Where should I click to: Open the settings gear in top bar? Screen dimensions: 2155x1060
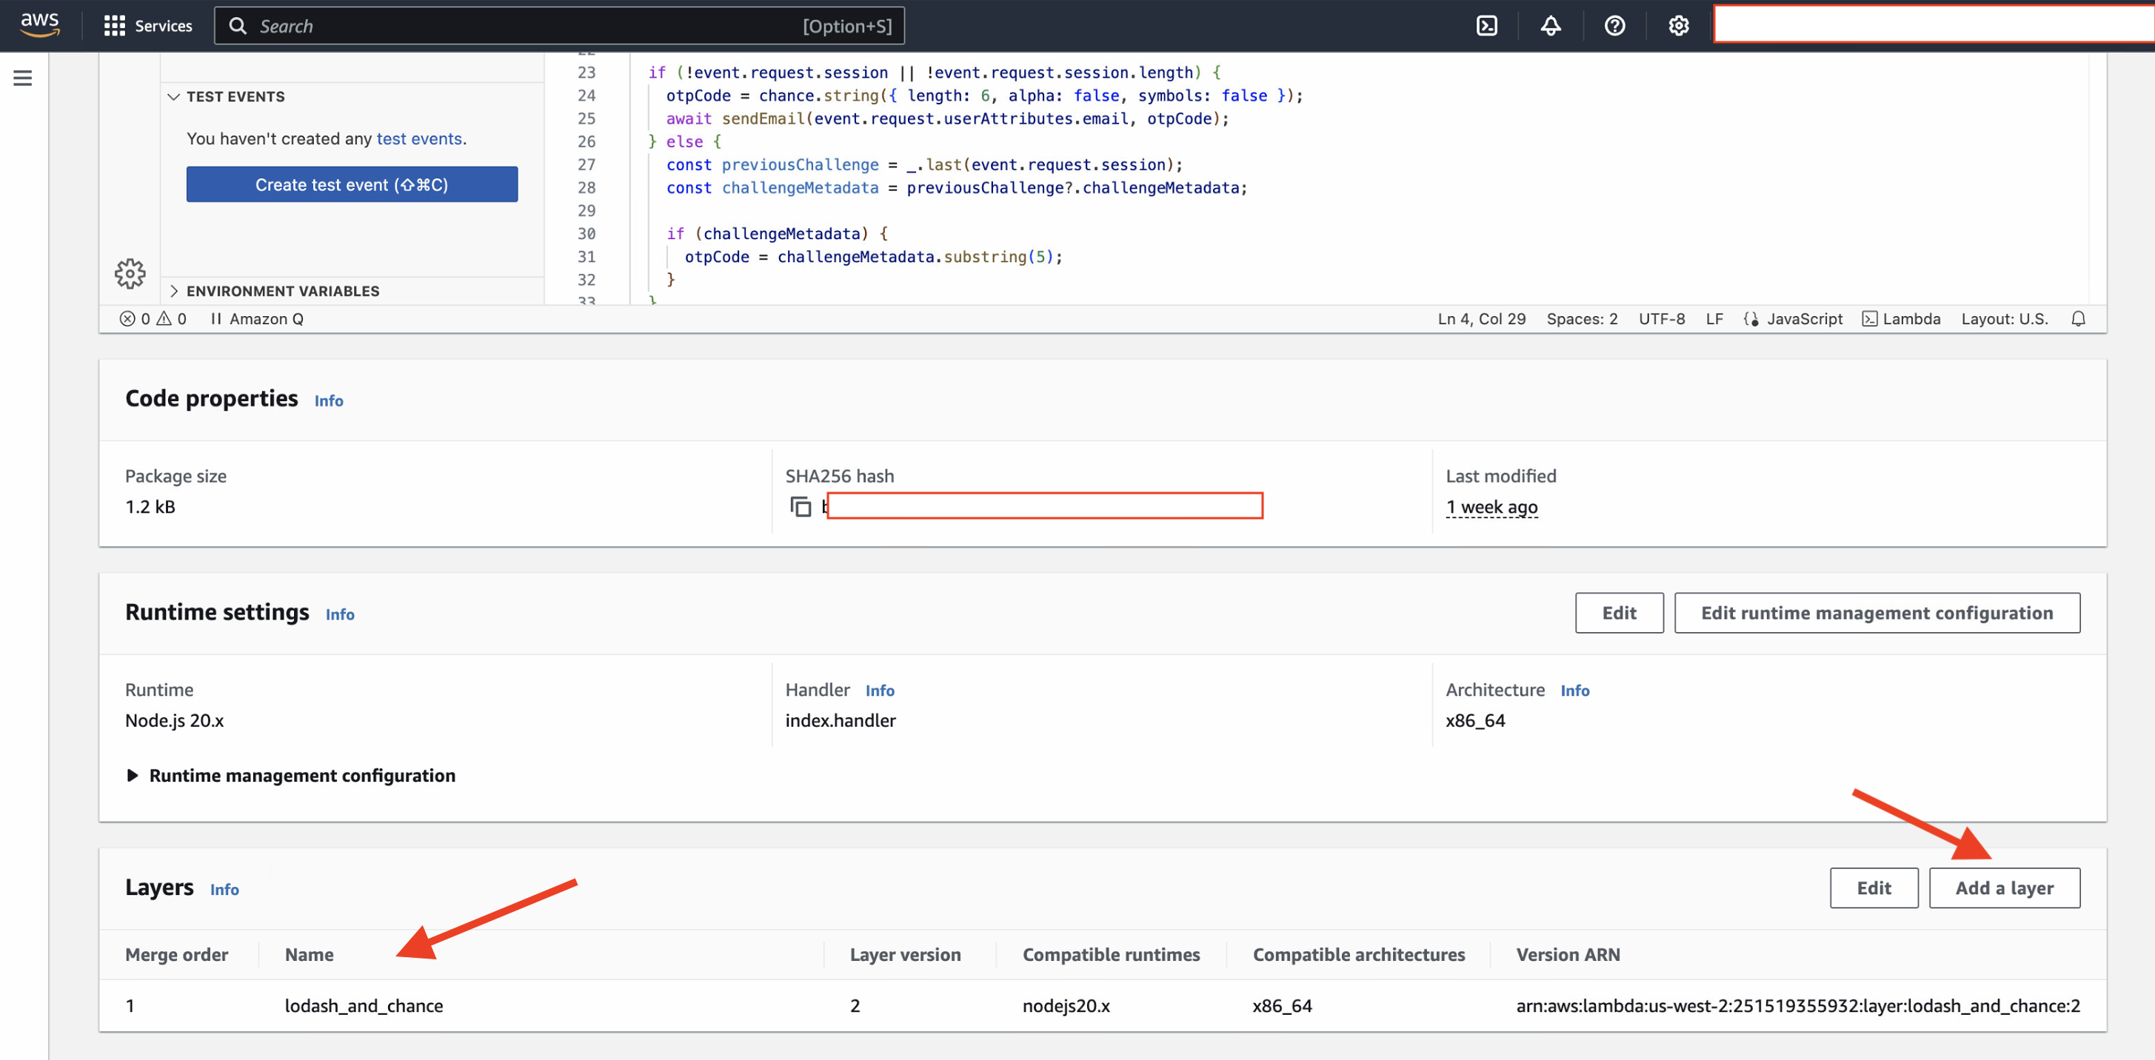click(1678, 26)
